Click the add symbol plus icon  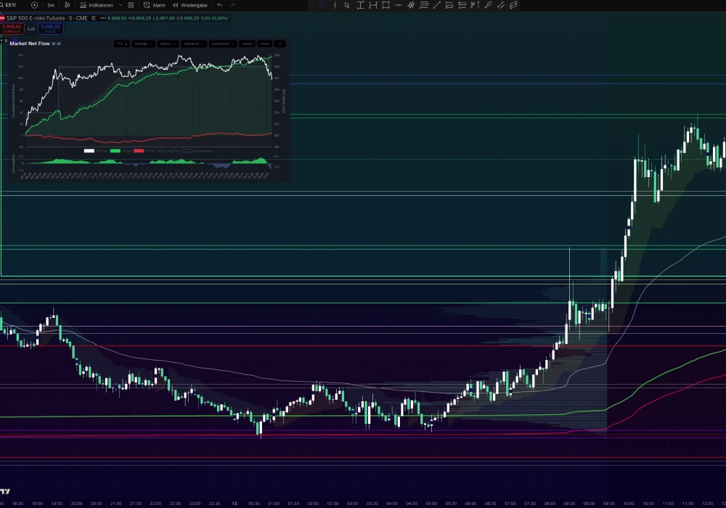34,5
